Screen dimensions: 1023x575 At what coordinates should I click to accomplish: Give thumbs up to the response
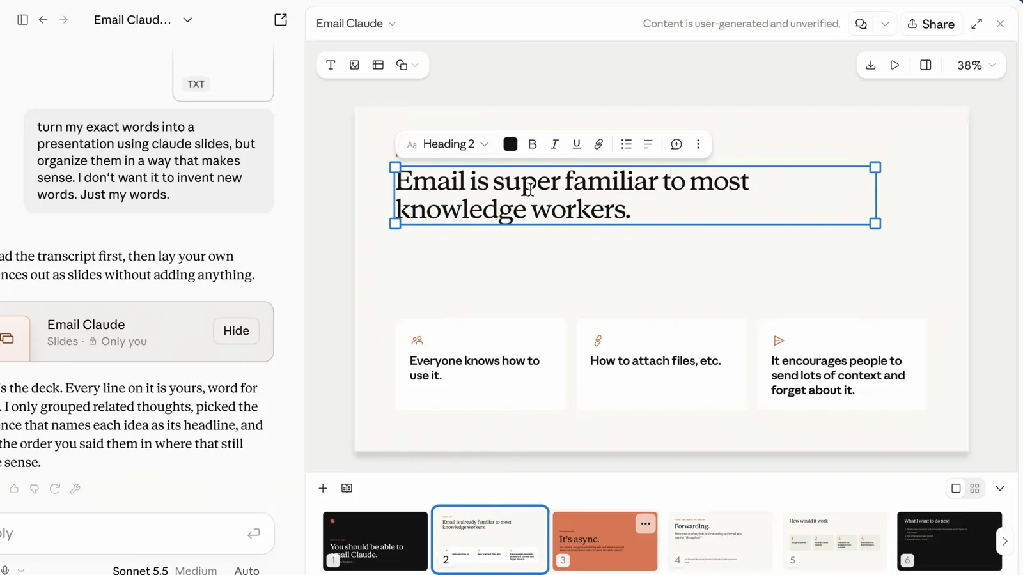(x=14, y=489)
